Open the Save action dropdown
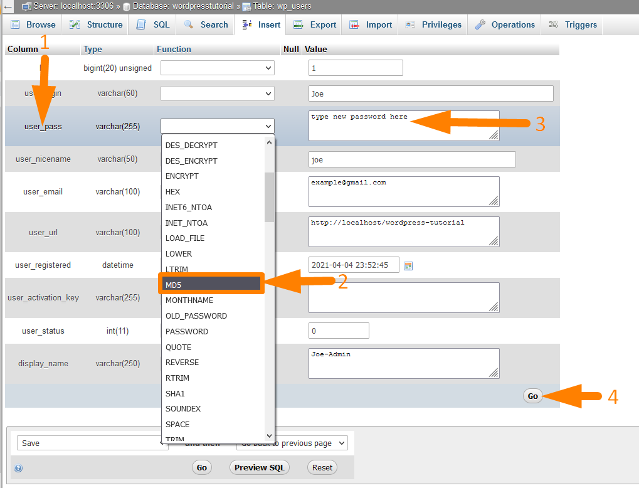The height and width of the screenshot is (488, 639). coord(93,443)
